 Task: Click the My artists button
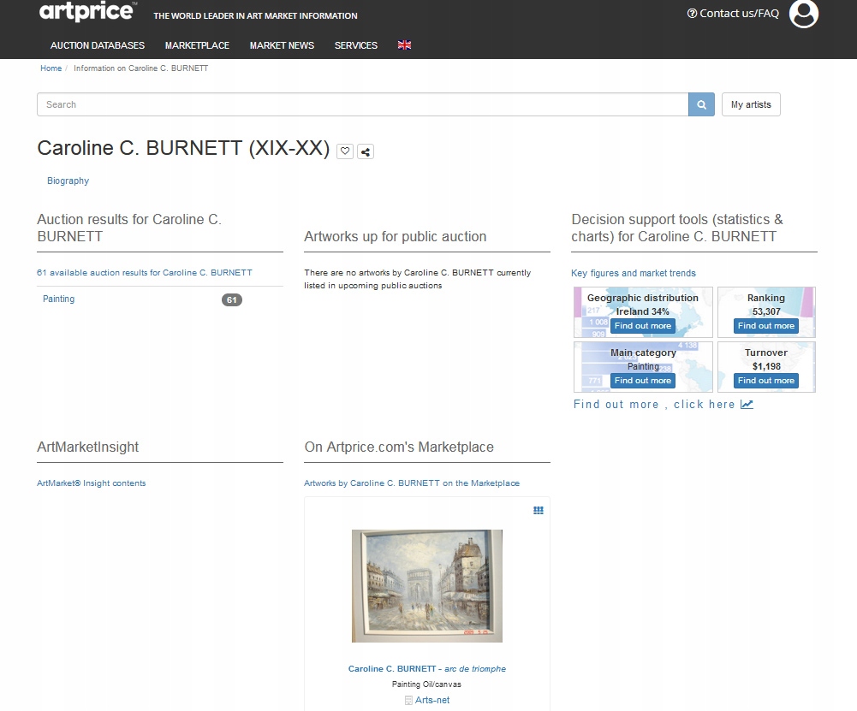(x=751, y=104)
